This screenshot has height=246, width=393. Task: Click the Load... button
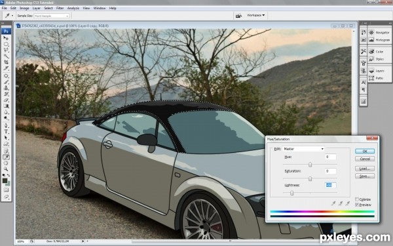pos(365,169)
